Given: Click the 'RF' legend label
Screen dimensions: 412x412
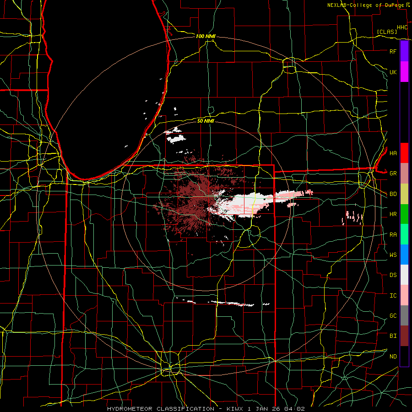Looking at the screenshot, I should (393, 51).
